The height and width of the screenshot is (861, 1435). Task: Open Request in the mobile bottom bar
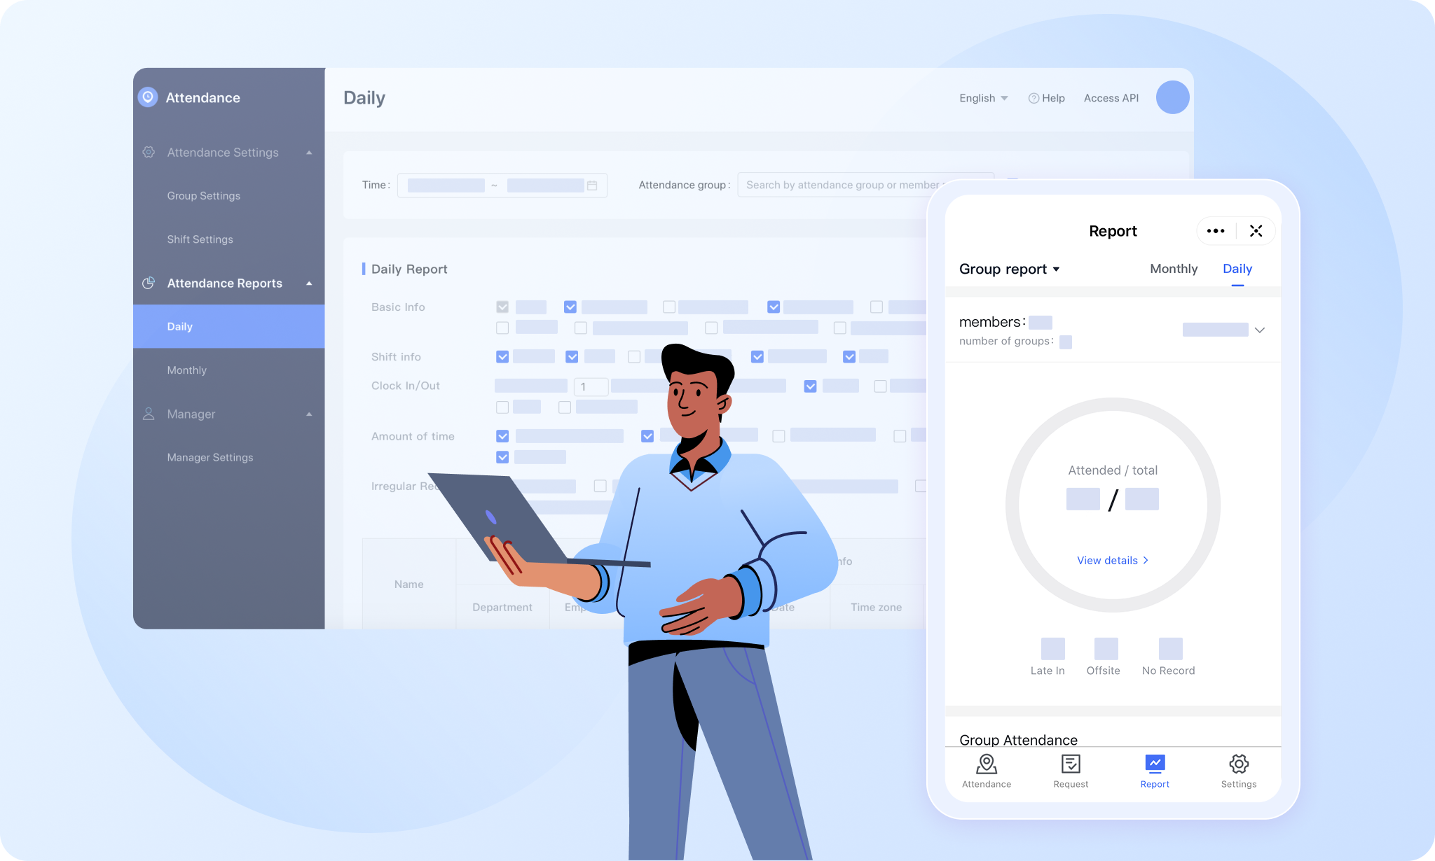[x=1071, y=771]
